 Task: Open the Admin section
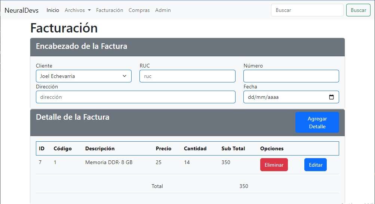point(163,10)
